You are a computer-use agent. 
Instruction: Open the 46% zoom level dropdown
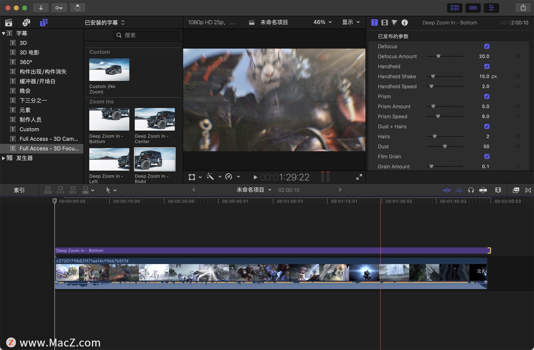(322, 22)
